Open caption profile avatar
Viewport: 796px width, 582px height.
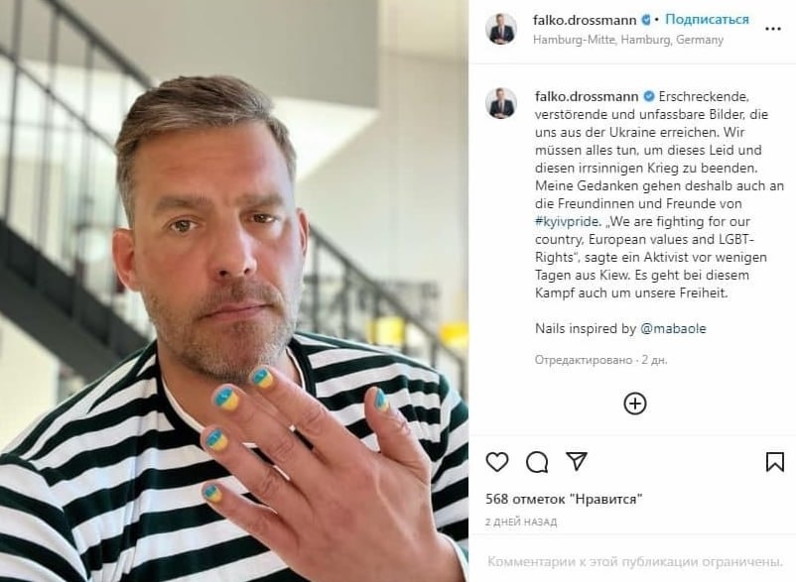click(501, 103)
